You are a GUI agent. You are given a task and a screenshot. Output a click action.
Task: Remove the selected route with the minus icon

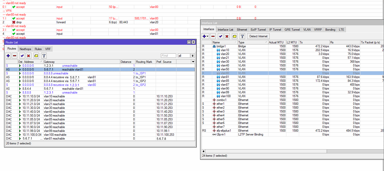(x=14, y=55)
